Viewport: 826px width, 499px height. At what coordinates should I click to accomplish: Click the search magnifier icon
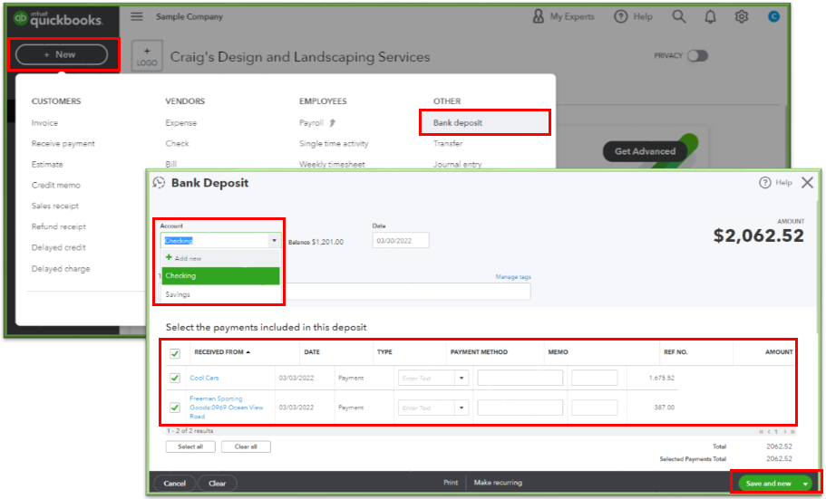click(x=679, y=17)
